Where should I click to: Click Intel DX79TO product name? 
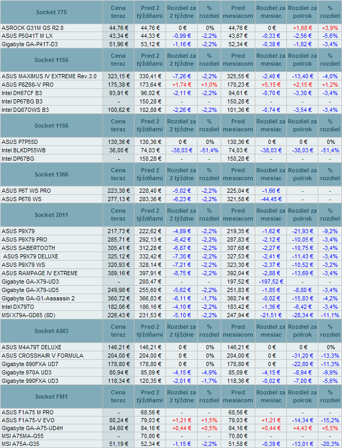click(18, 307)
